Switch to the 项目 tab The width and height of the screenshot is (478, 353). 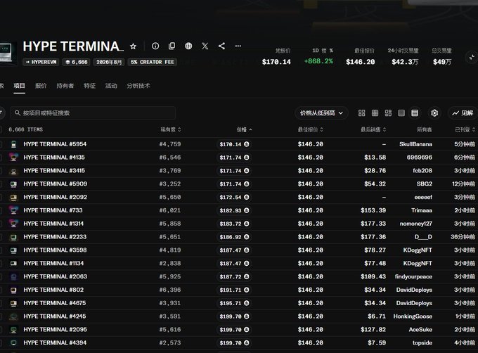click(x=19, y=86)
